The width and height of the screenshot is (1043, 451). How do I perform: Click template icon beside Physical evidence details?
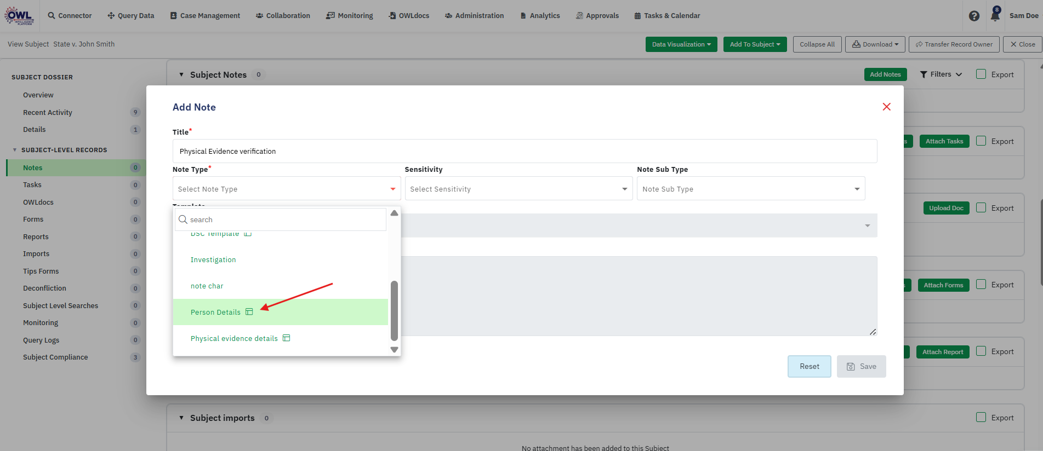coord(286,338)
